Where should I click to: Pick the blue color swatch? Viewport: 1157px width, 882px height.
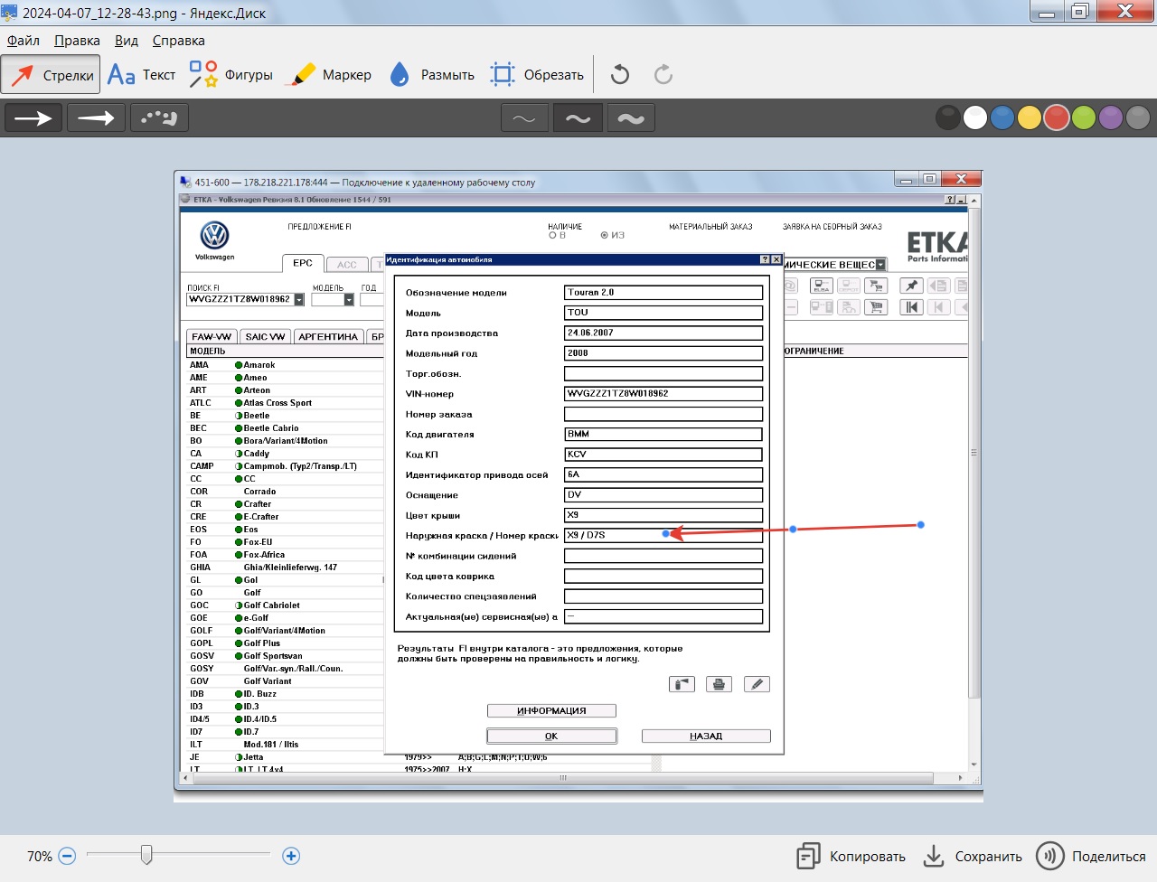coord(1002,117)
